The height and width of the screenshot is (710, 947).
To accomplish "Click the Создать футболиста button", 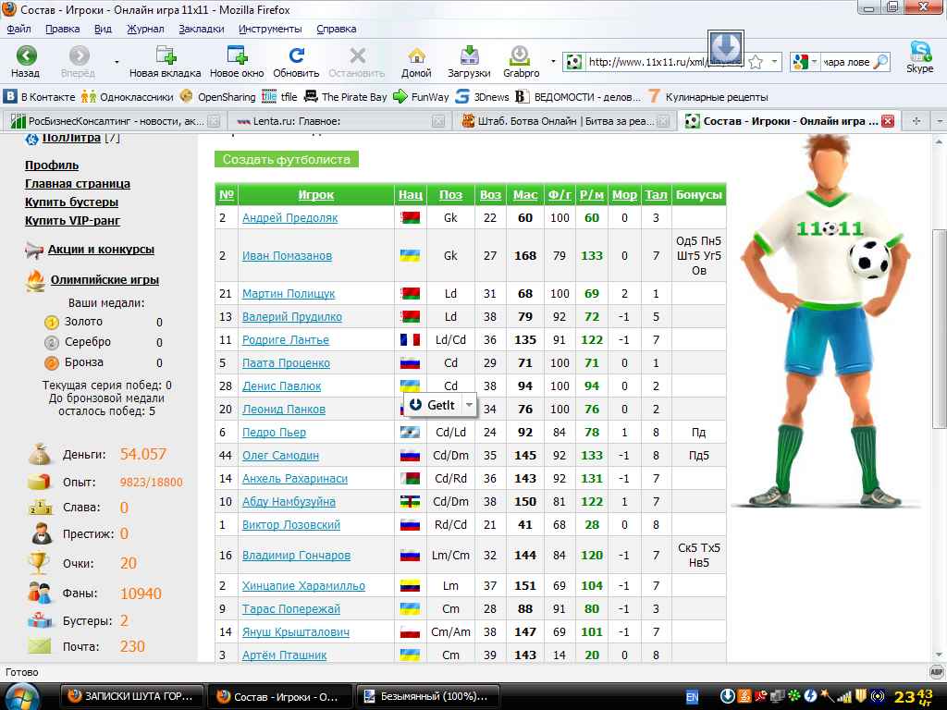I will (286, 159).
